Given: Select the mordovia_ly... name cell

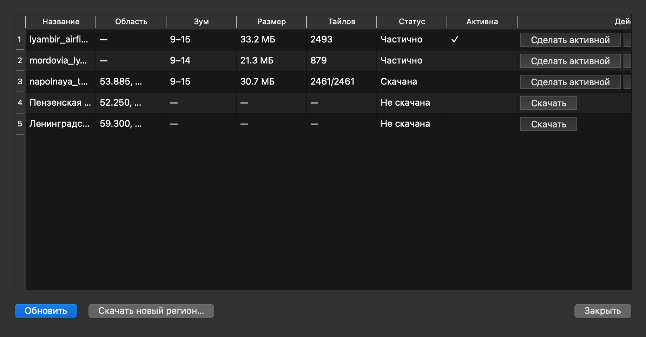Looking at the screenshot, I should [x=61, y=60].
